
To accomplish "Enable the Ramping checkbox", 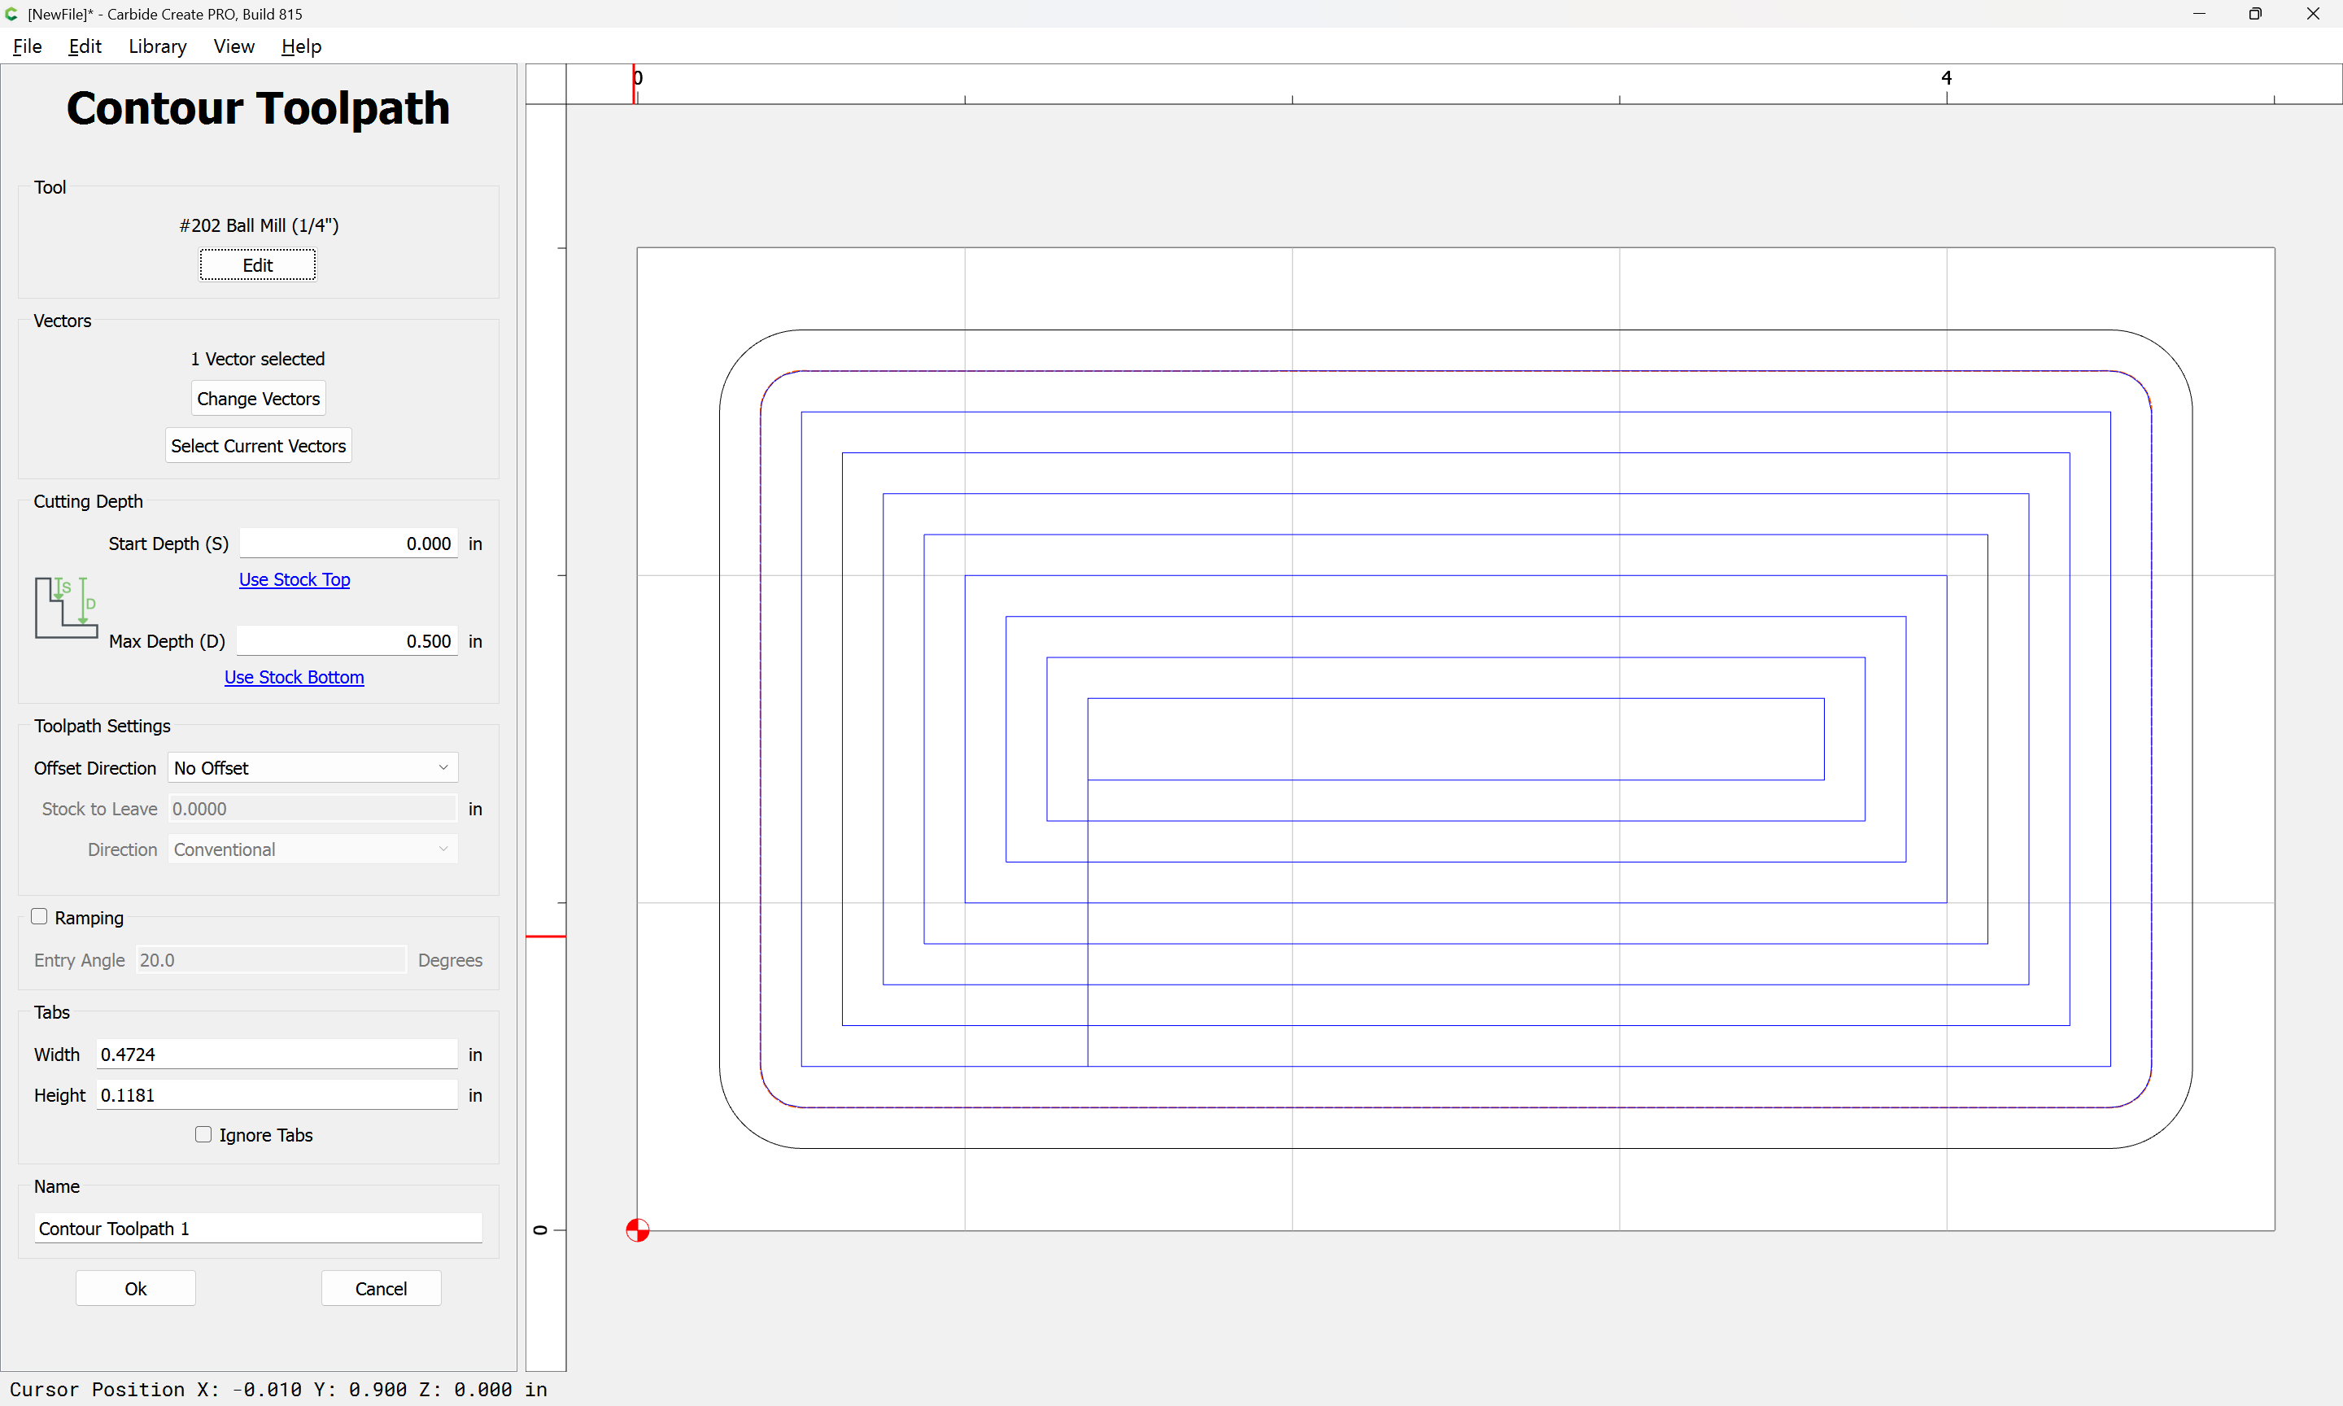I will click(x=39, y=916).
